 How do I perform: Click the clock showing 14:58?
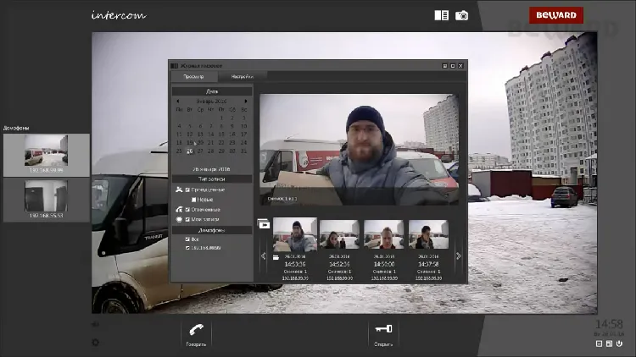click(x=609, y=324)
